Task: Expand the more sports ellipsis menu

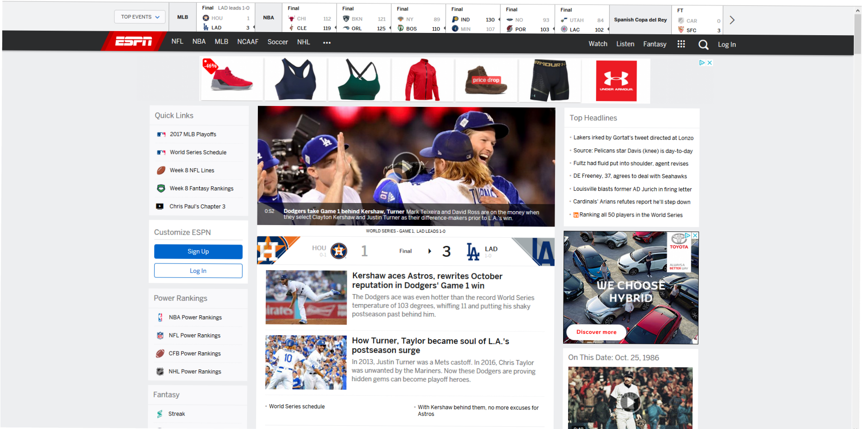Action: 326,42
